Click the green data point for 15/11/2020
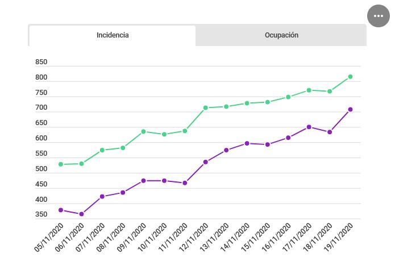This screenshot has width=395, height=261. 267,102
